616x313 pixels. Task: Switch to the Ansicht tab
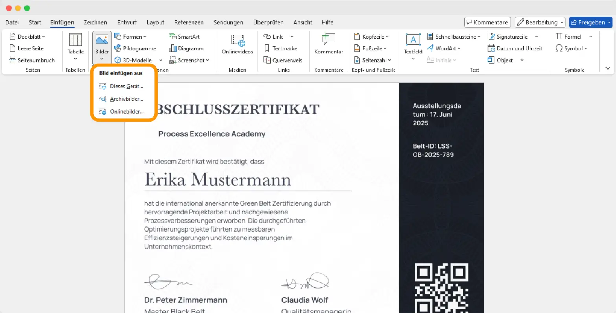[303, 22]
